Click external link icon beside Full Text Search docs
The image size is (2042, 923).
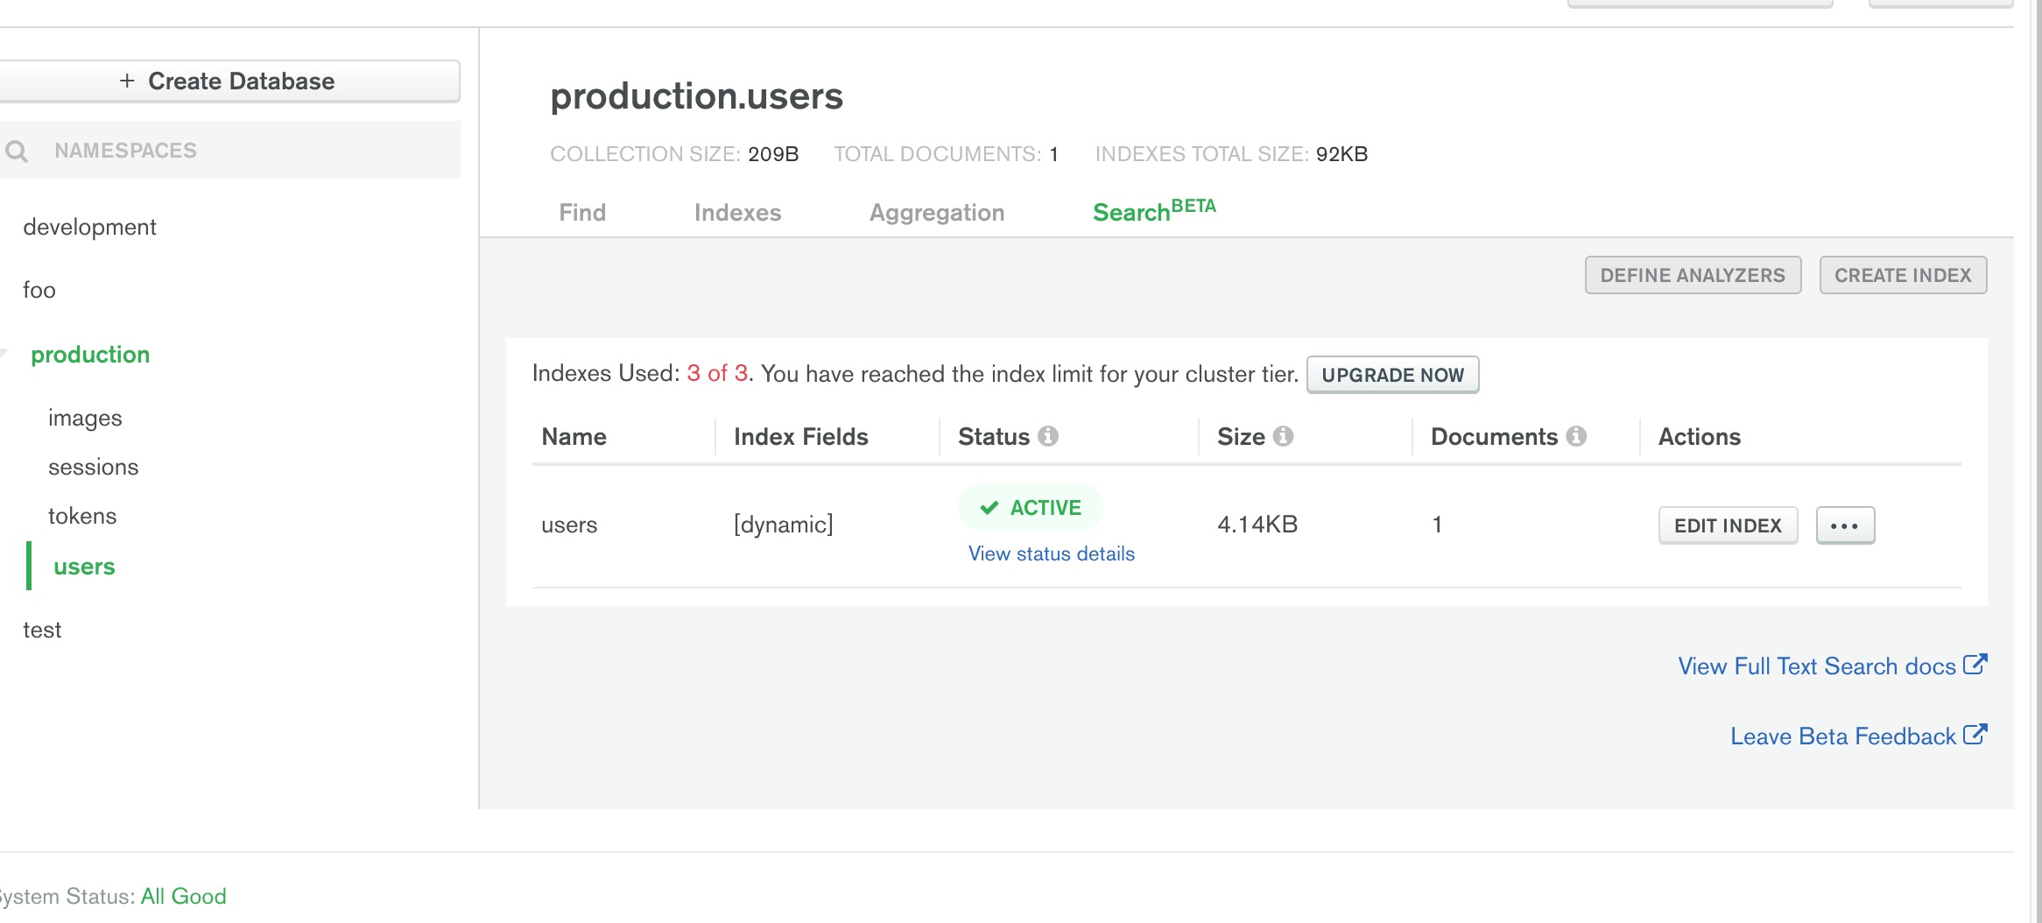[1975, 665]
